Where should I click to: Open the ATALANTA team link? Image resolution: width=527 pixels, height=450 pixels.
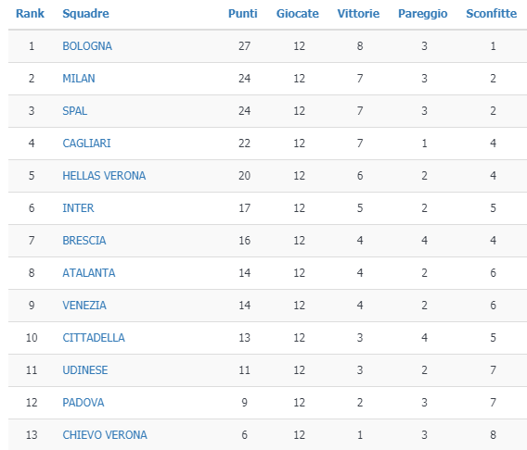89,273
